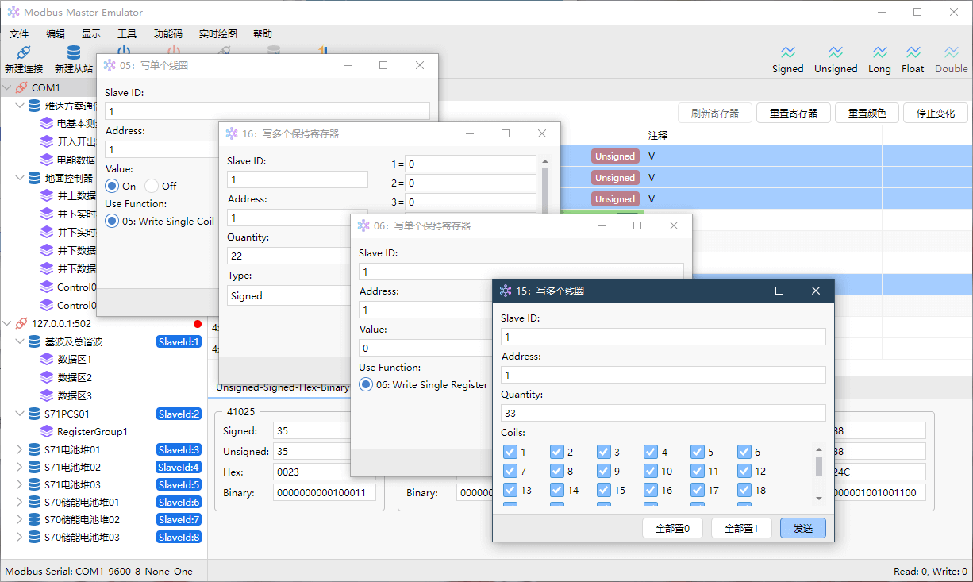The width and height of the screenshot is (973, 582).
Task: Expand the S71电池堆01 slave node
Action: coord(20,449)
